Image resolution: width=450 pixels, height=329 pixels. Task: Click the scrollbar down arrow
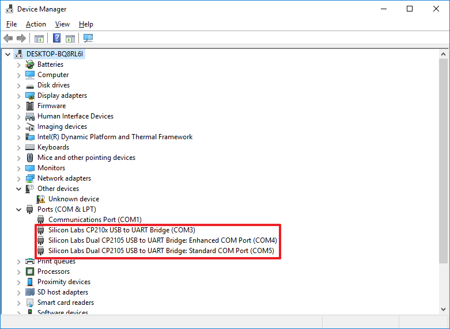[x=443, y=309]
